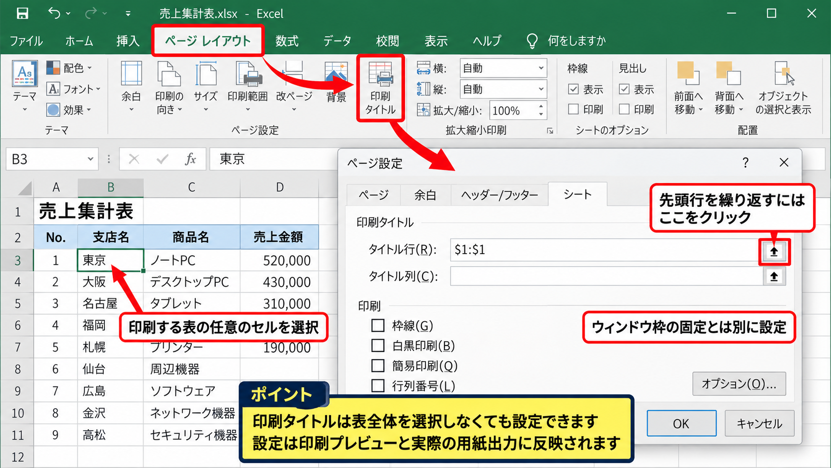This screenshot has width=831, height=468.
Task: Enable 行列番号(L) checkbox
Action: pos(378,386)
